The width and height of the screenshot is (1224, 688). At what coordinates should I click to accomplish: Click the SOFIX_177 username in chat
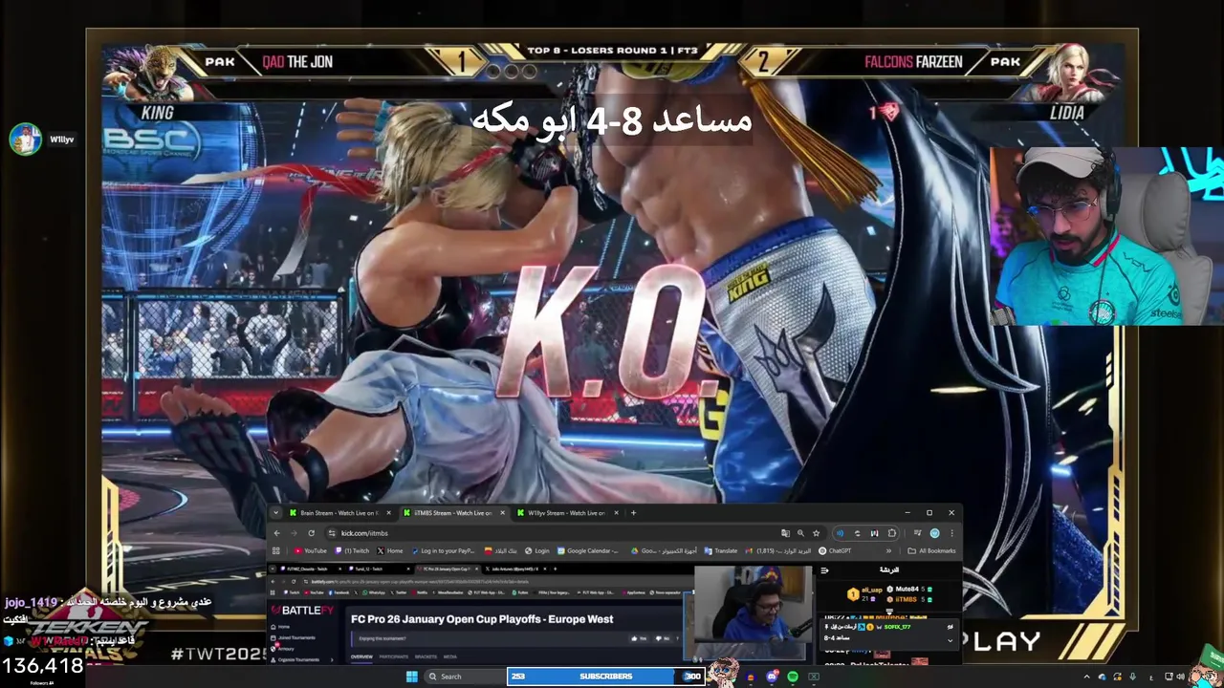click(x=897, y=627)
